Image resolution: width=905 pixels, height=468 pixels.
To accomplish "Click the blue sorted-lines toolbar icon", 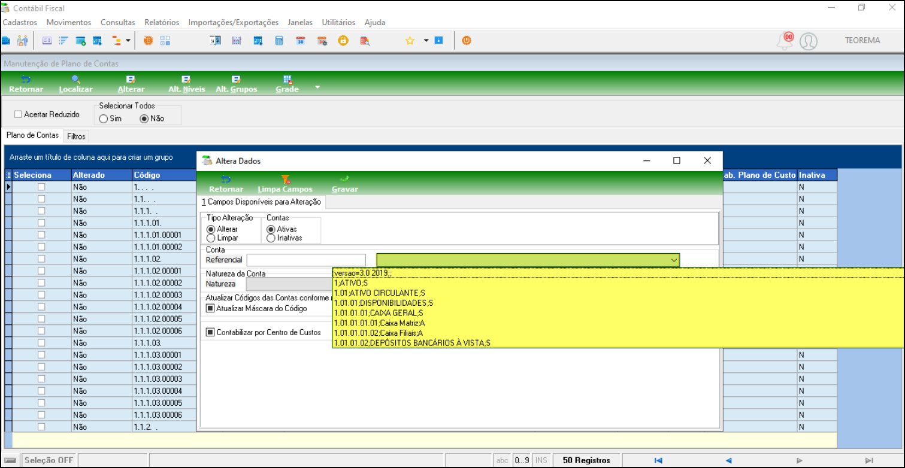I will [x=63, y=41].
